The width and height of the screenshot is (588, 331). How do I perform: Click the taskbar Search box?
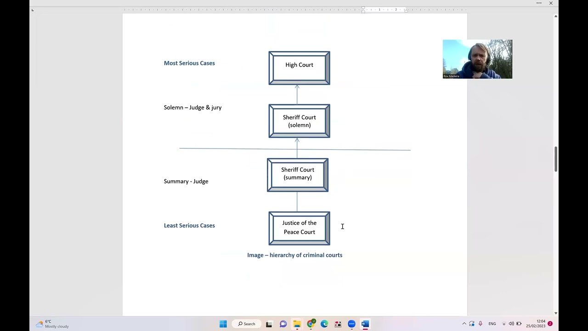click(247, 324)
